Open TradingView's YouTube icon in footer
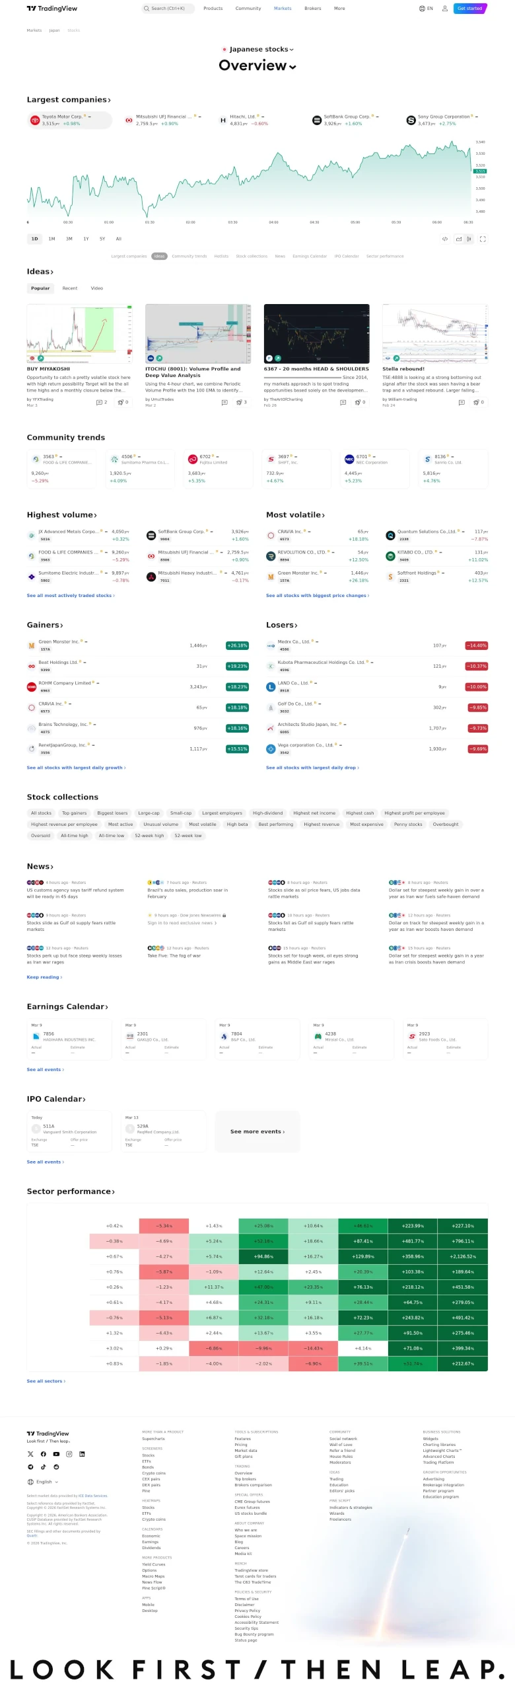This screenshot has width=515, height=1688. [x=56, y=1454]
